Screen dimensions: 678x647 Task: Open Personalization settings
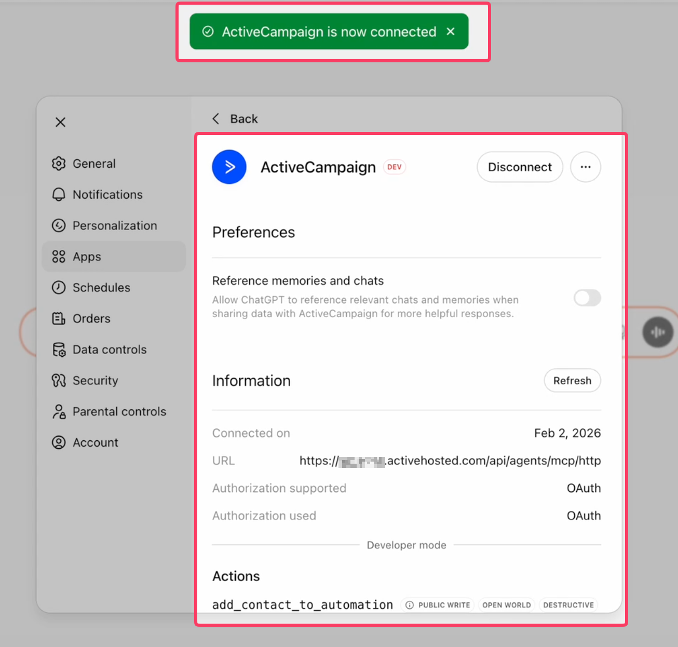tap(114, 225)
